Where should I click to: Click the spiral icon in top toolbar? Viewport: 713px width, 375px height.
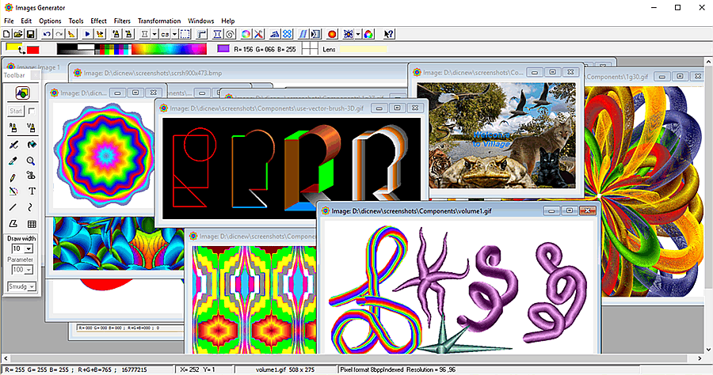(229, 34)
